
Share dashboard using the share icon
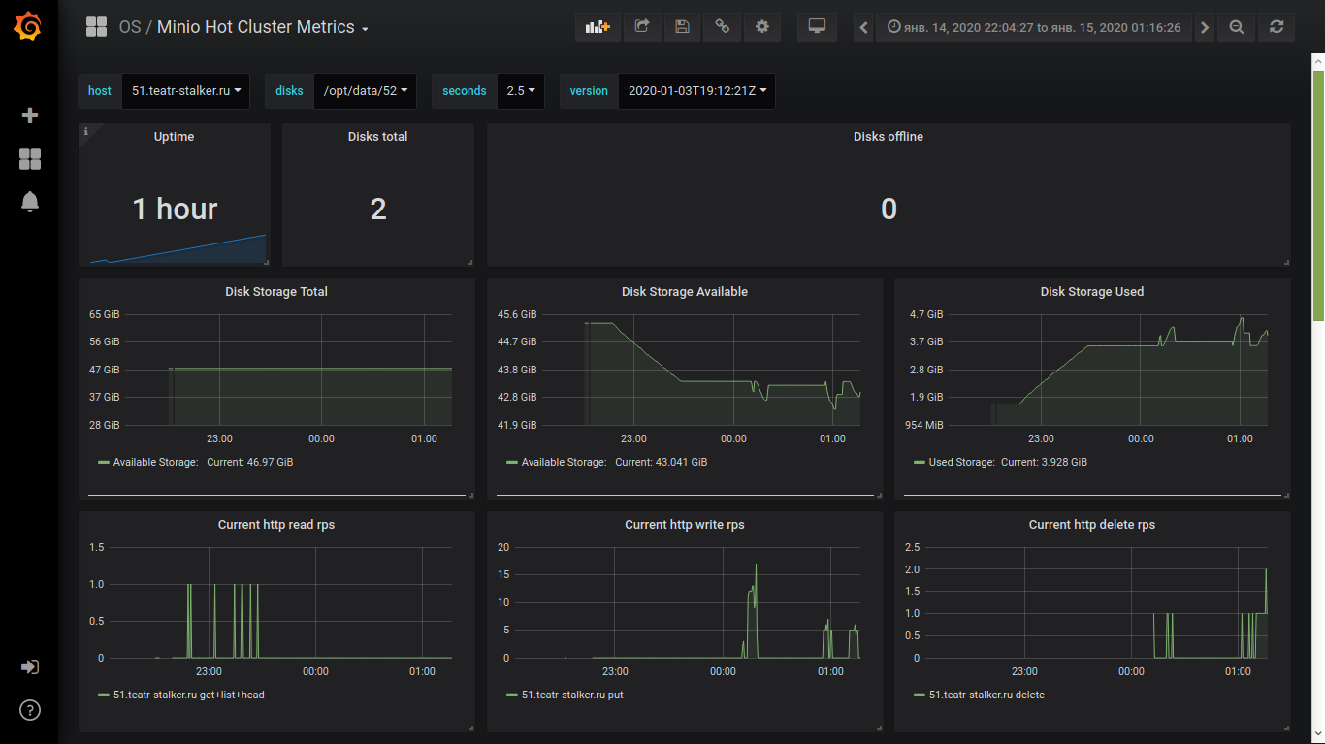click(641, 27)
